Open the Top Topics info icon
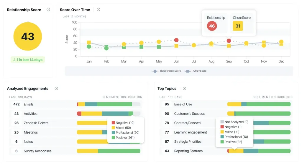This screenshot has width=302, height=165. pyautogui.click(x=184, y=88)
